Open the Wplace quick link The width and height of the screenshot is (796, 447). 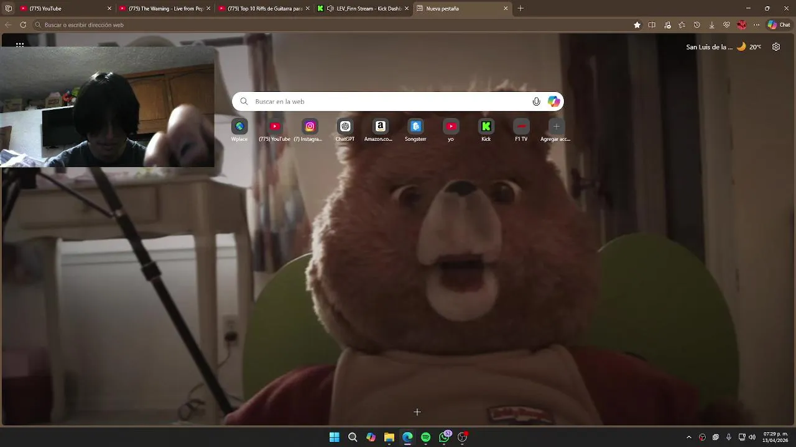point(239,130)
